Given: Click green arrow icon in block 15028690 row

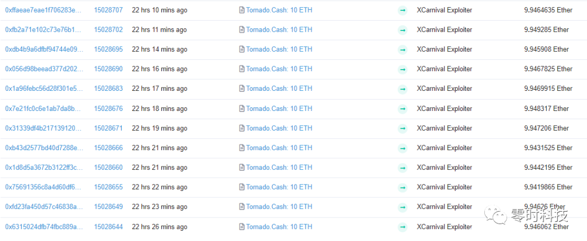Looking at the screenshot, I should click(x=402, y=69).
